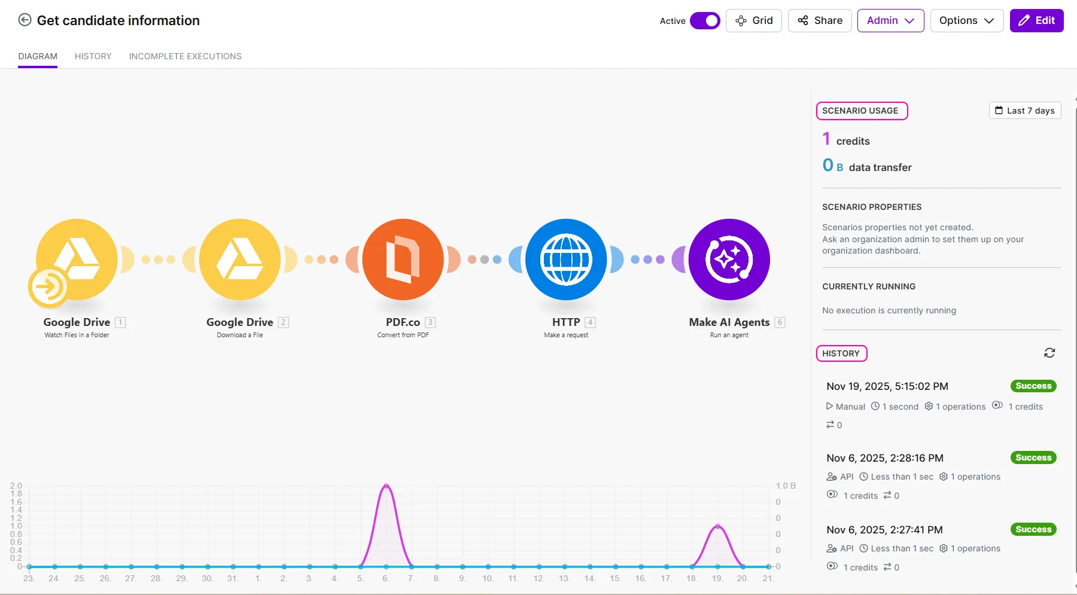Click the credits coin icon in 2:28:16 PM entry
The width and height of the screenshot is (1077, 595).
[832, 494]
